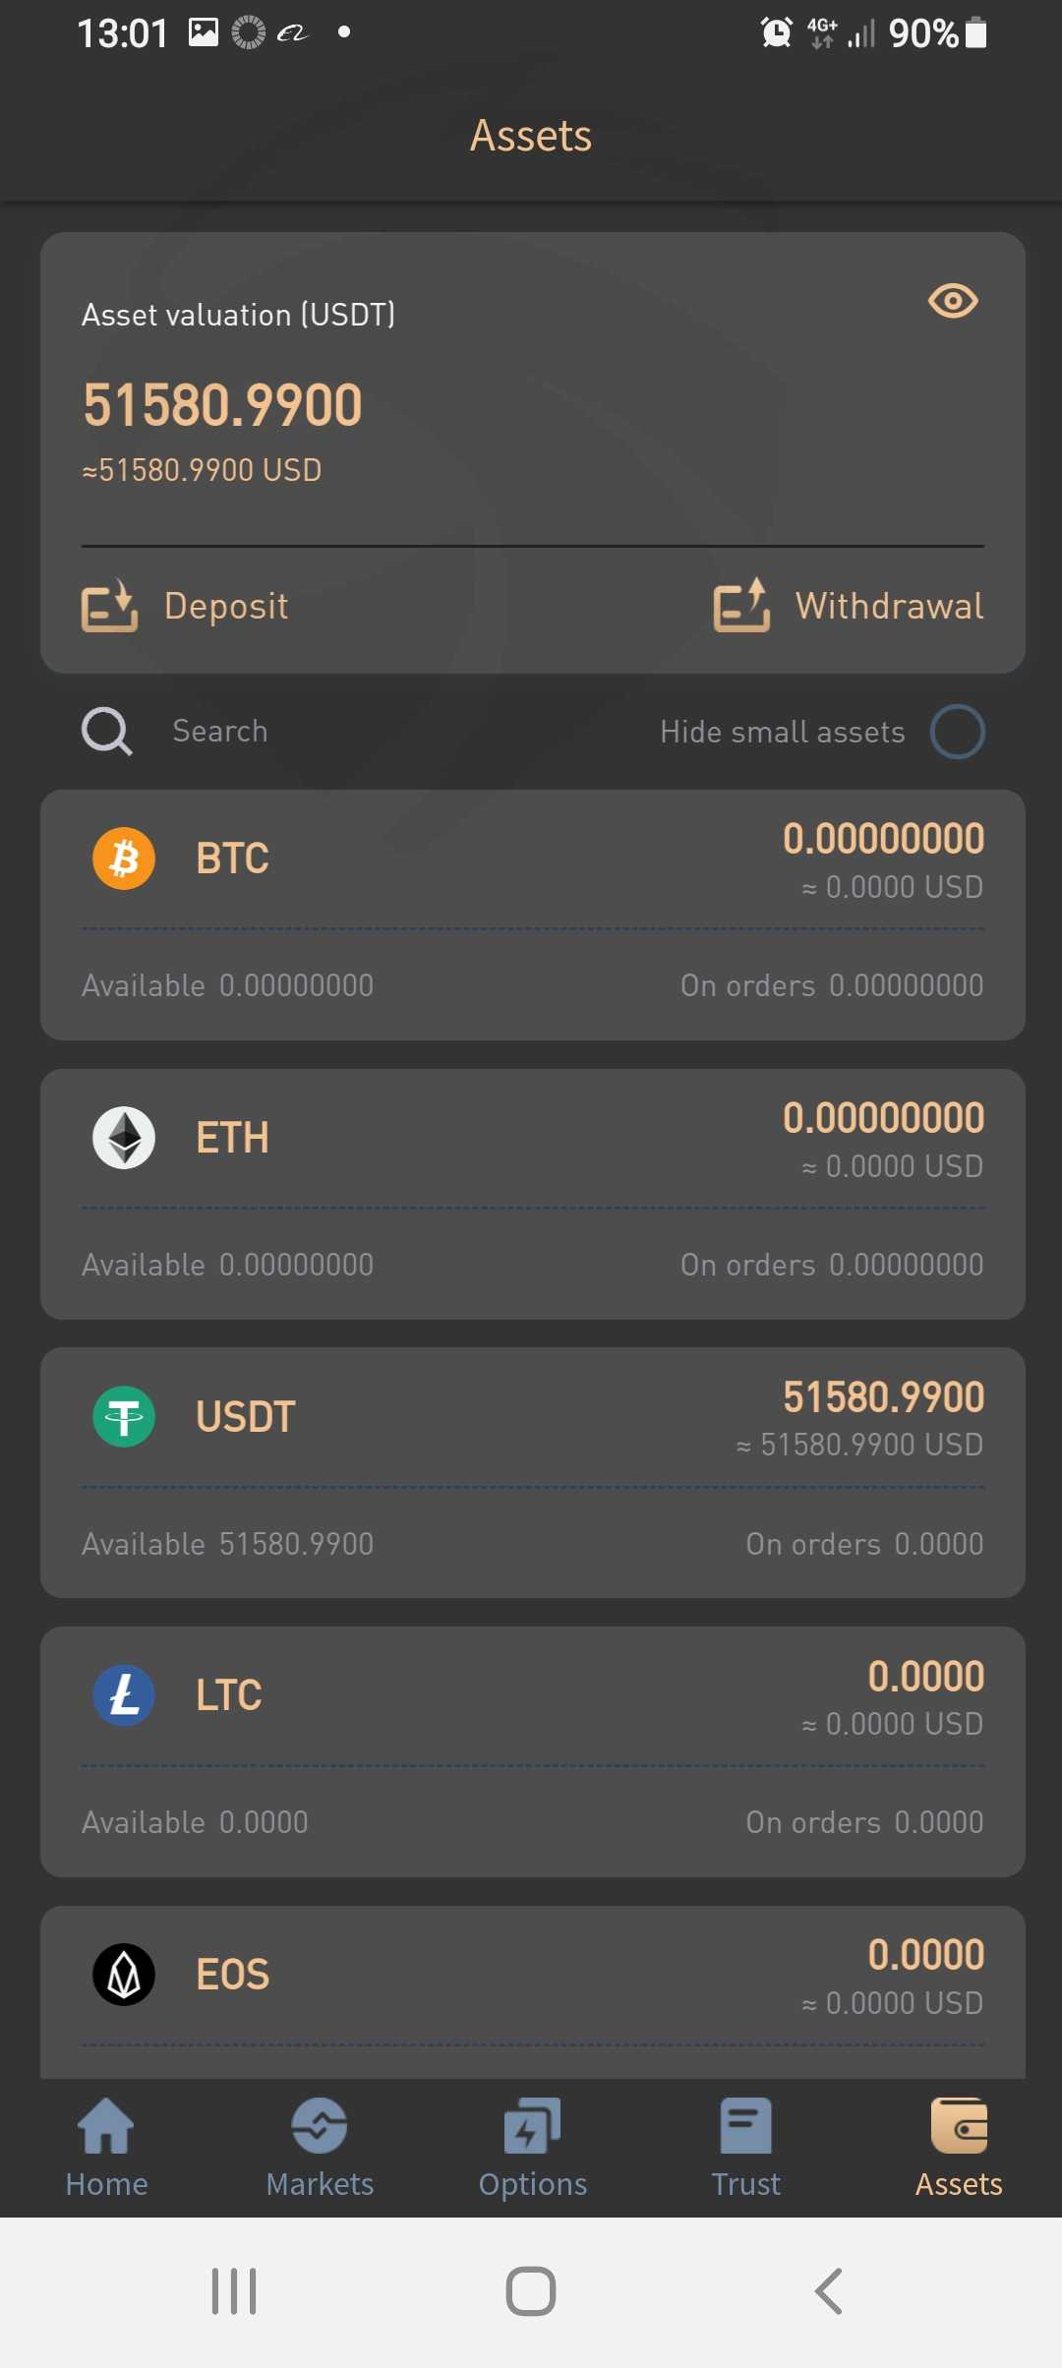Image resolution: width=1062 pixels, height=2368 pixels.
Task: Toggle asset valuation visibility eye icon
Action: [x=953, y=301]
